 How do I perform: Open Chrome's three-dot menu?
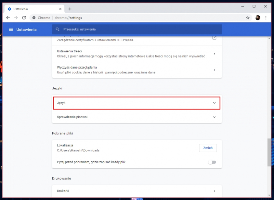tap(266, 18)
